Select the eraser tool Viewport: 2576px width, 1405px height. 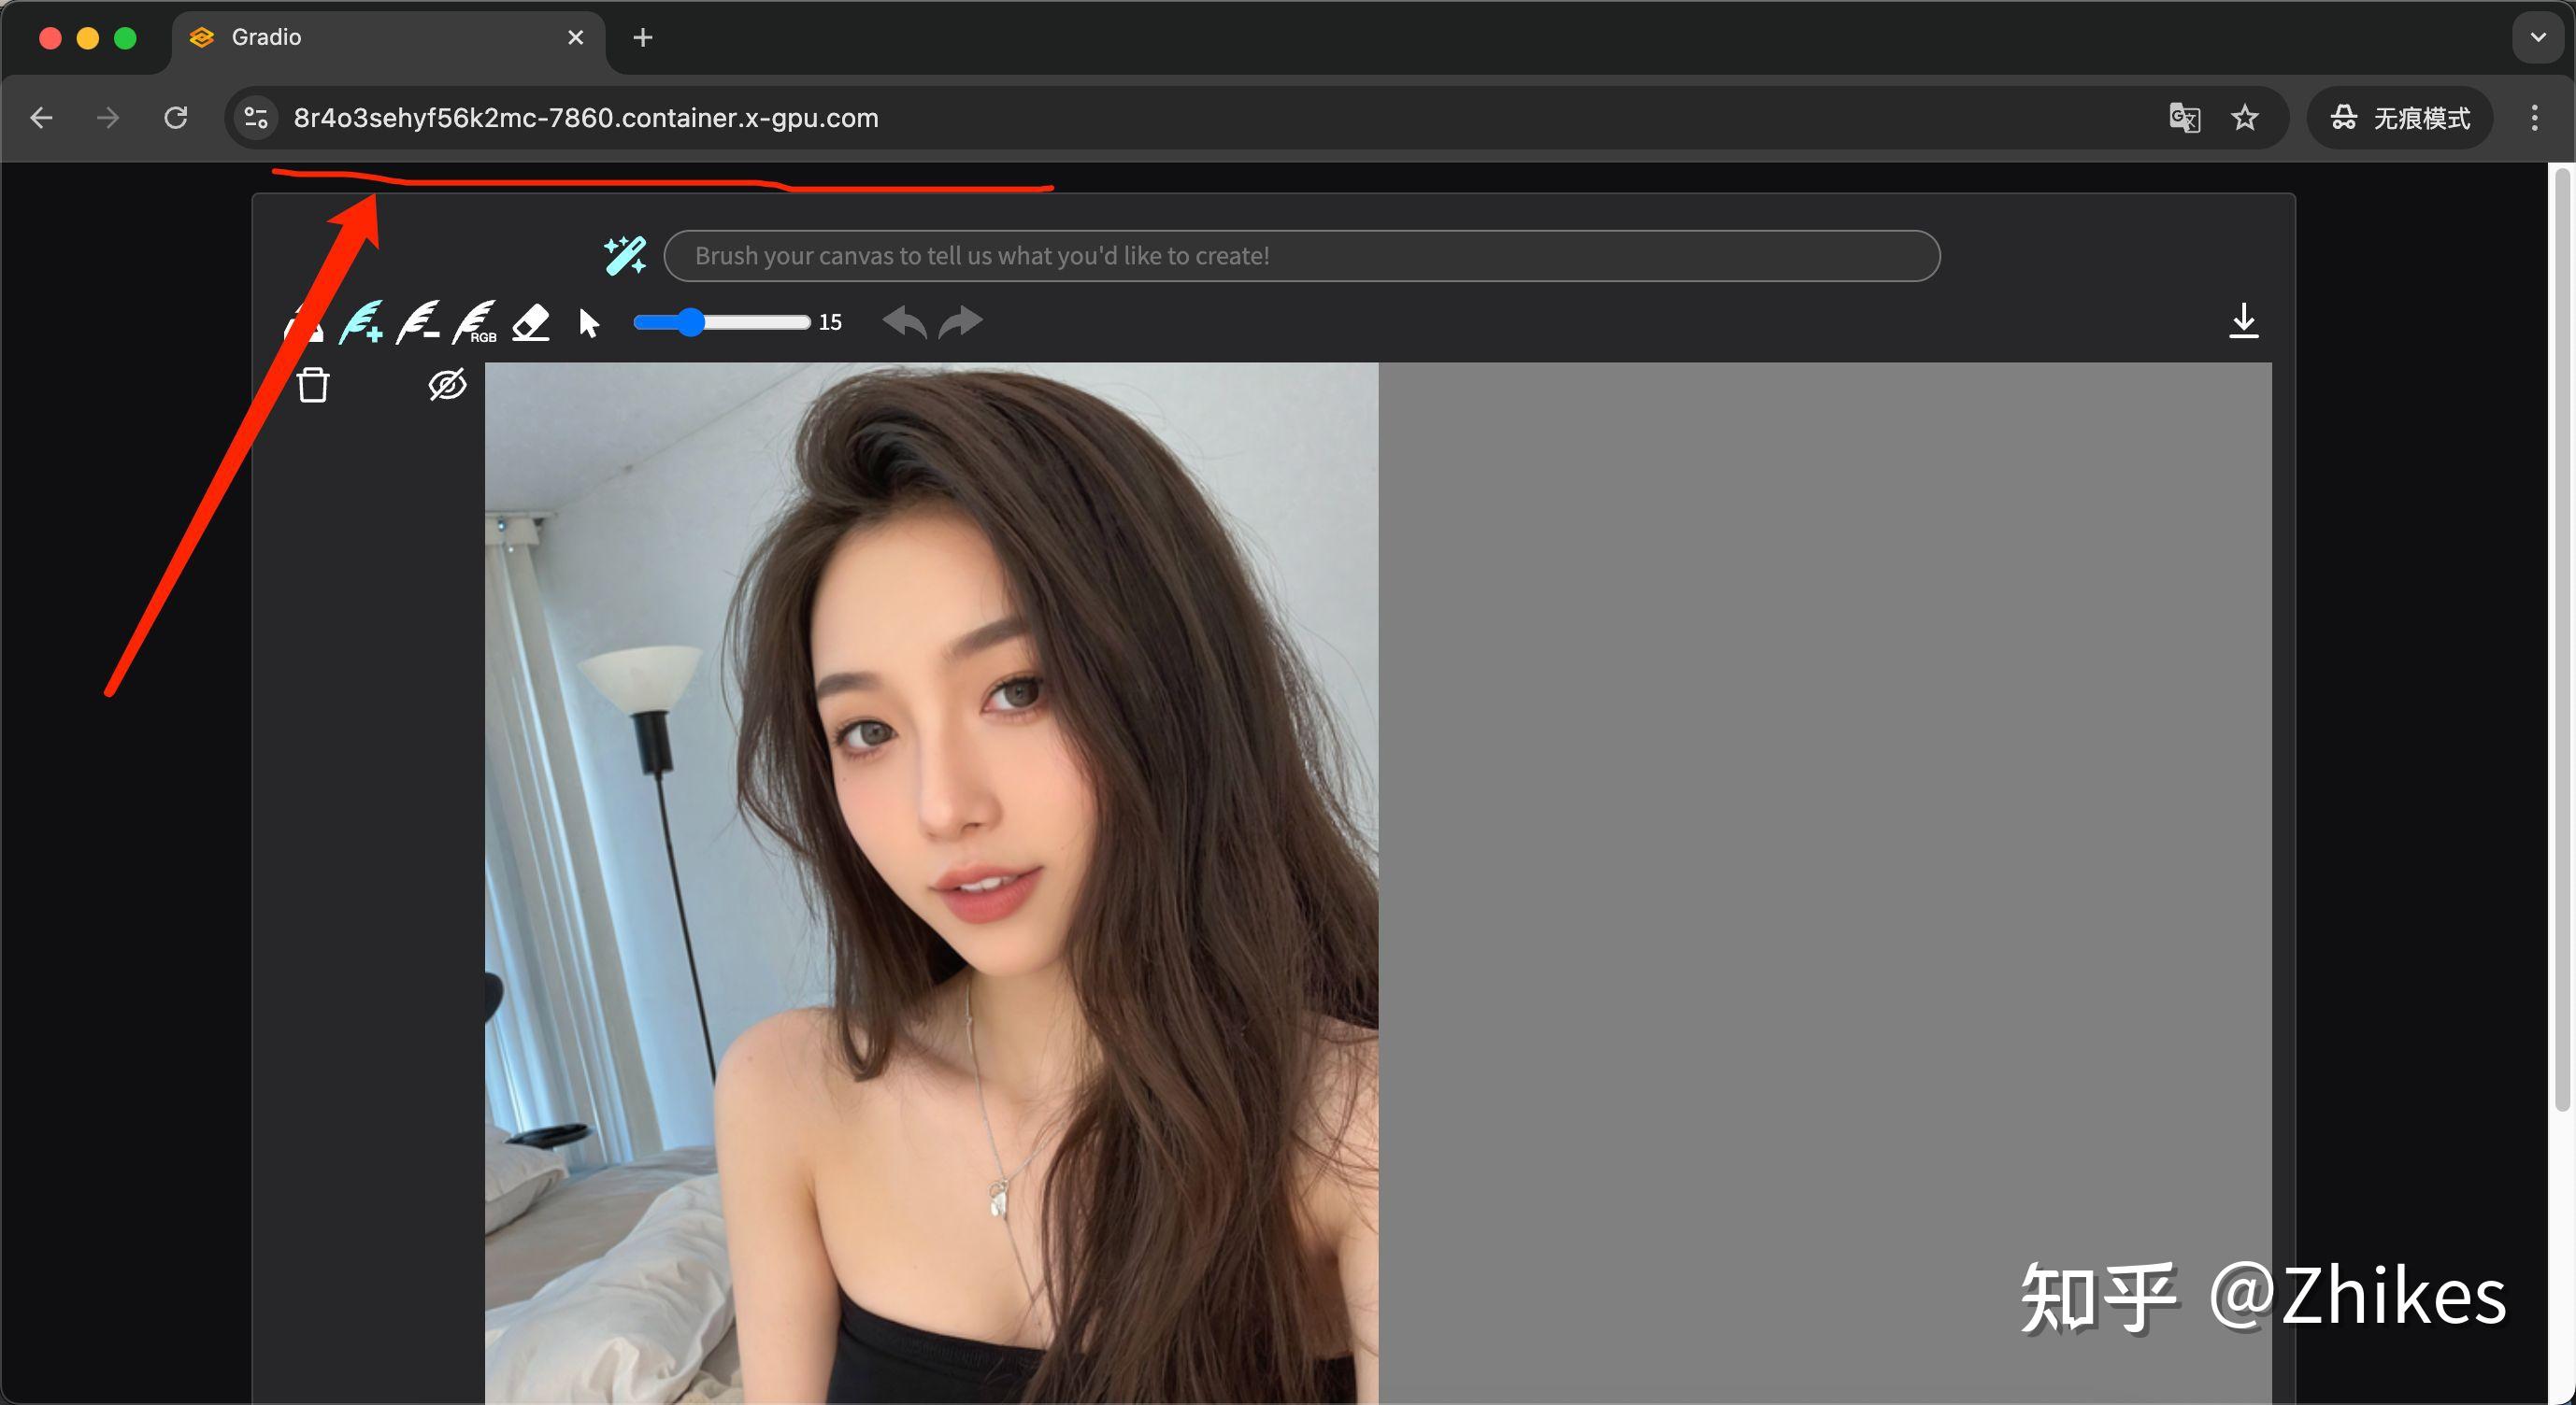(531, 323)
